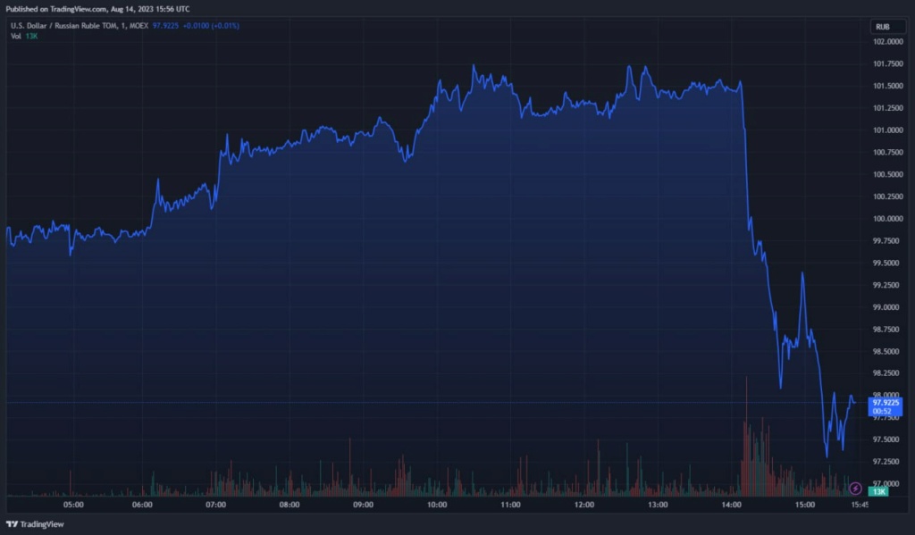
Task: Click the 100.7500 price axis label
Action: pos(887,152)
